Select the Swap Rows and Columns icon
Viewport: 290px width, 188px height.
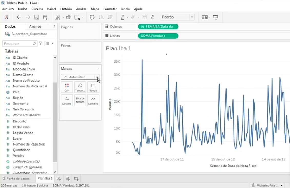click(x=93, y=17)
